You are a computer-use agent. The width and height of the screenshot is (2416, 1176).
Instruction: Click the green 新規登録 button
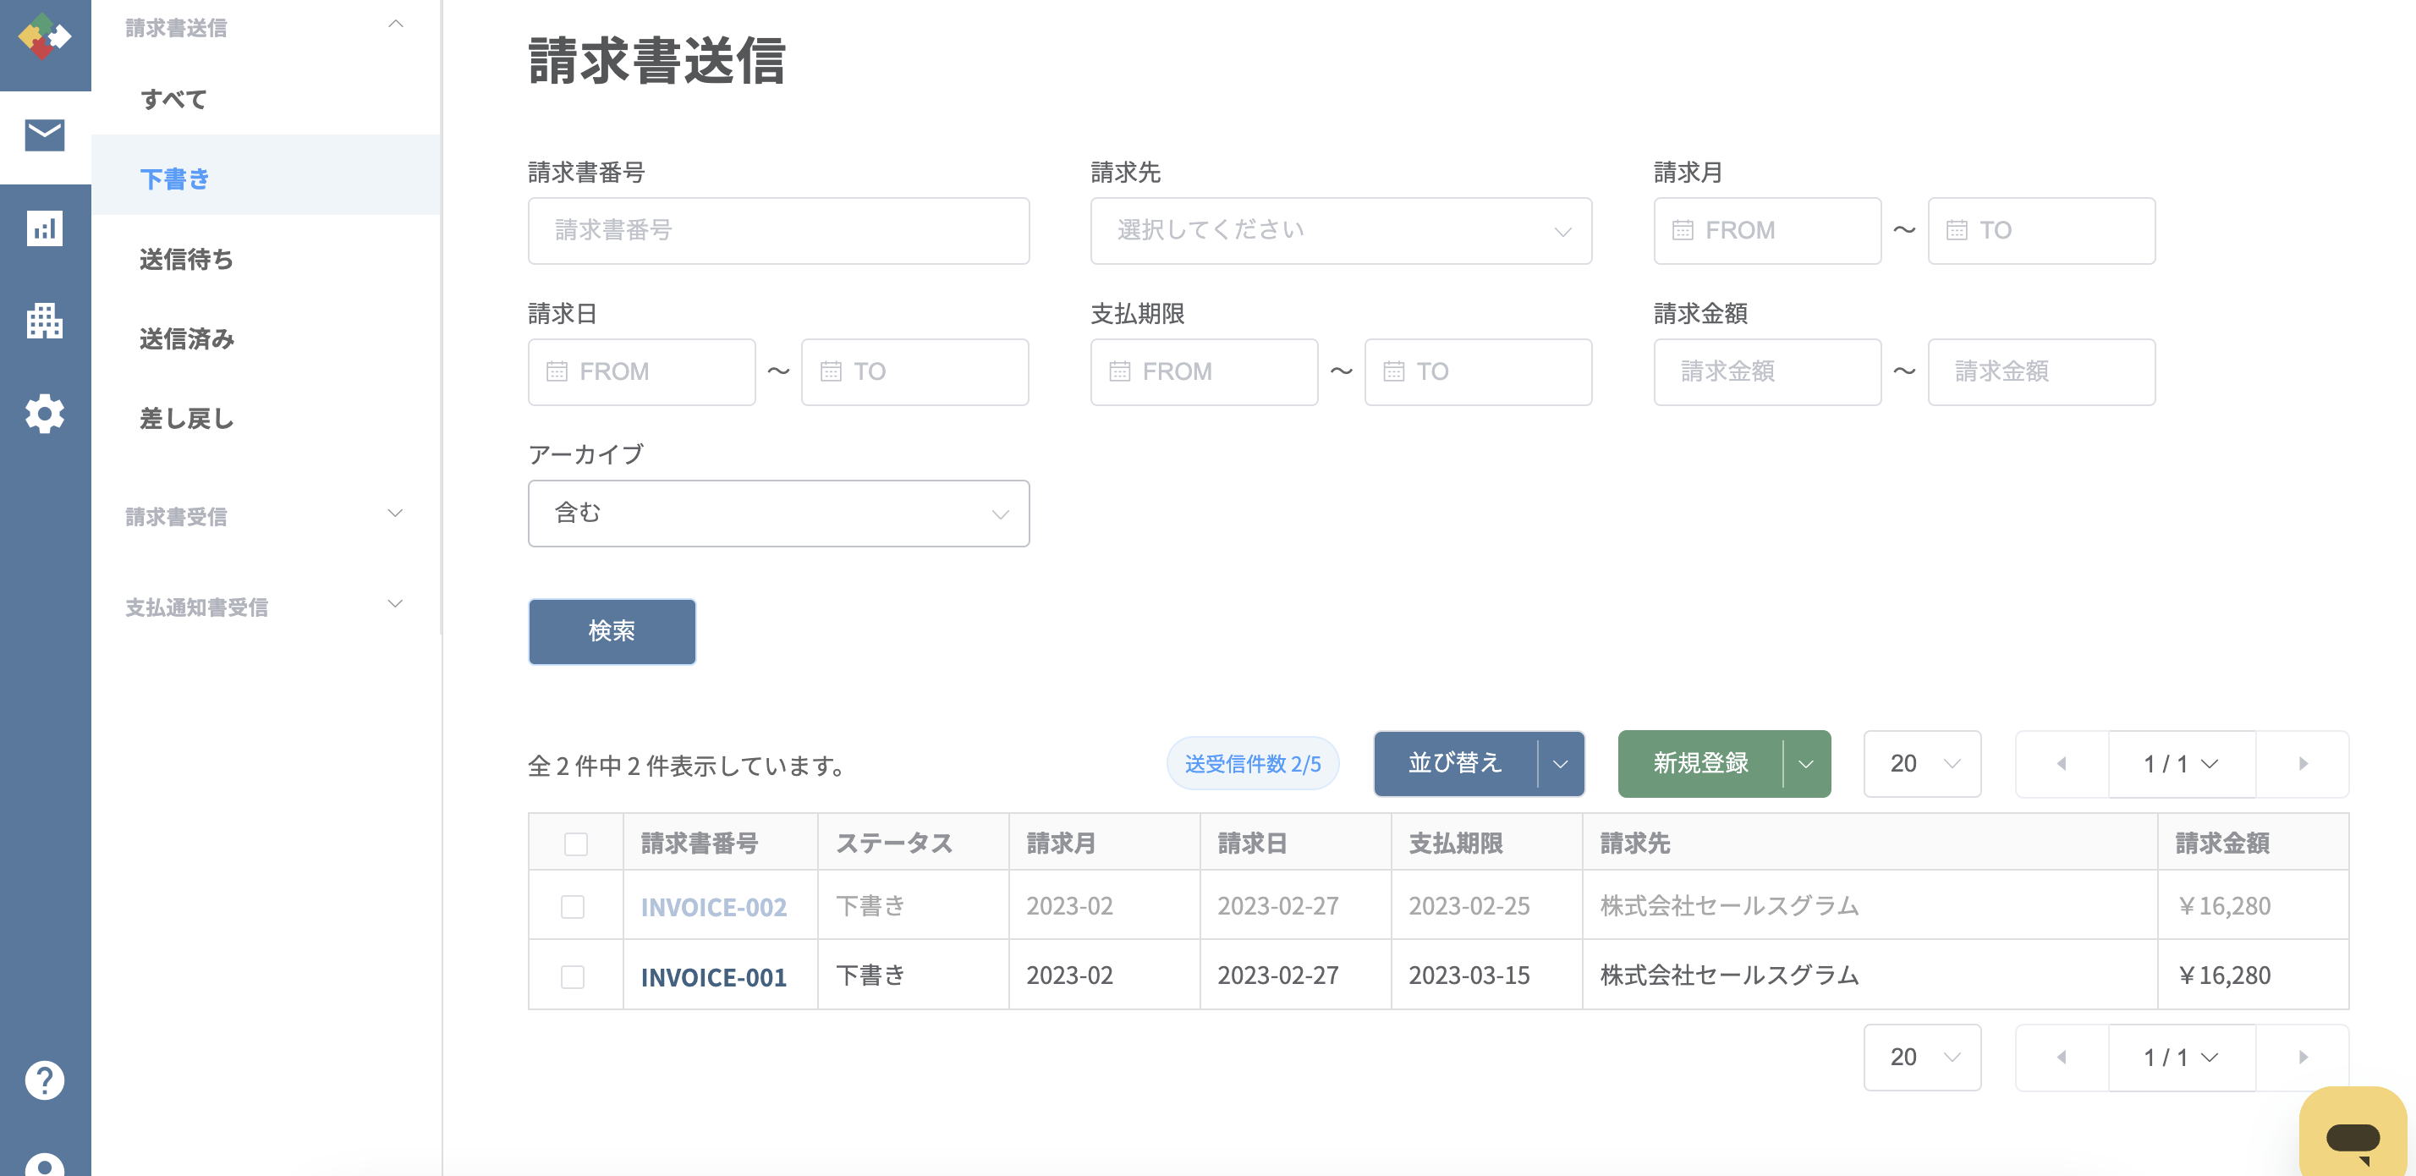tap(1700, 763)
